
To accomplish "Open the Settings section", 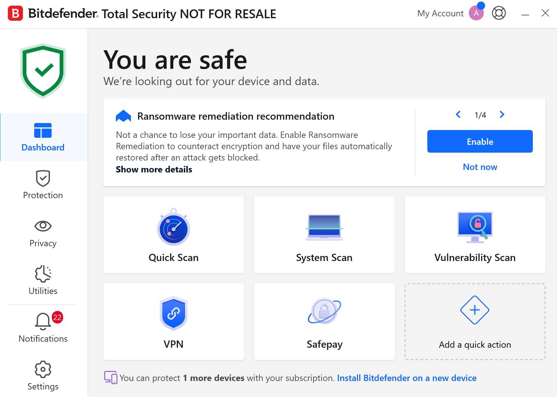I will coord(43,376).
